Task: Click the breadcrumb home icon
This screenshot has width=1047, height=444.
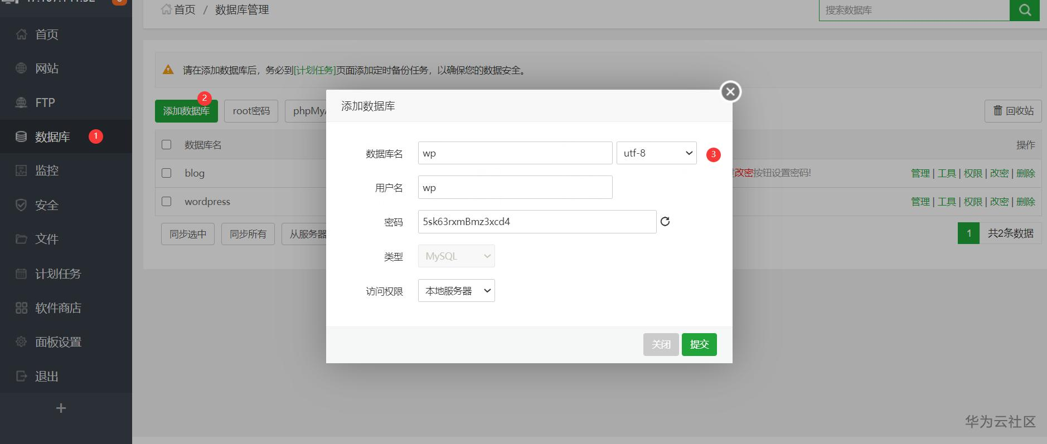Action: (x=166, y=9)
